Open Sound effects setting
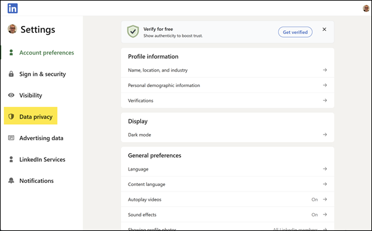Viewport: 372px width, 231px height. (227, 214)
